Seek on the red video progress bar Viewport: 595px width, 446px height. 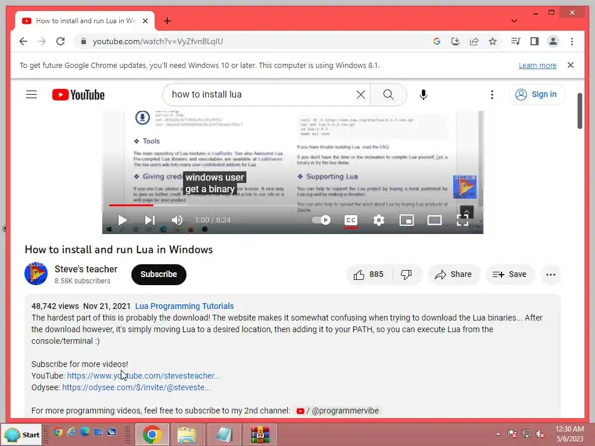[131, 205]
